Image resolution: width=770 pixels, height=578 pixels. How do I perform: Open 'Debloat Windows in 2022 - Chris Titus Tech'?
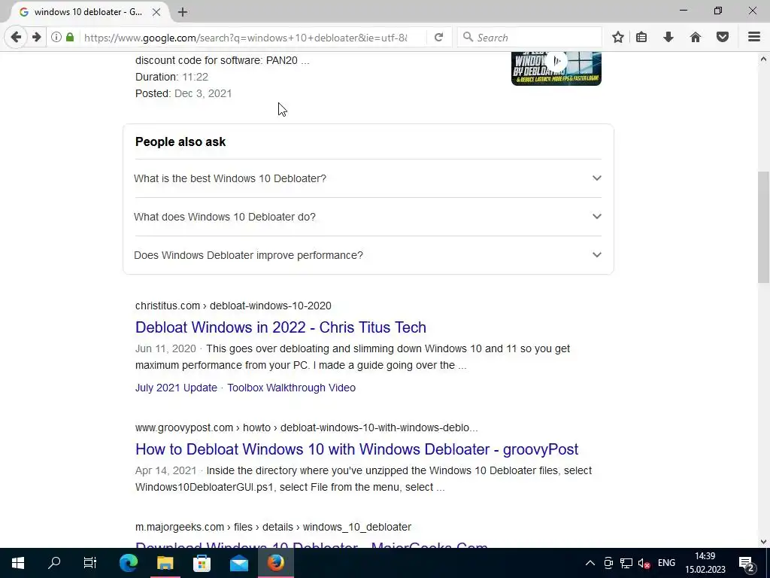[280, 327]
